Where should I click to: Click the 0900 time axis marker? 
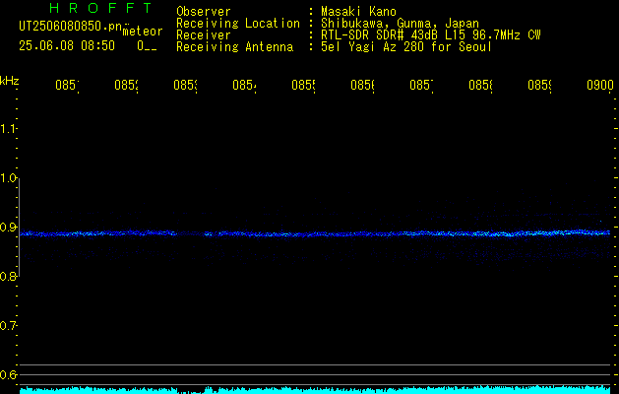click(x=600, y=86)
